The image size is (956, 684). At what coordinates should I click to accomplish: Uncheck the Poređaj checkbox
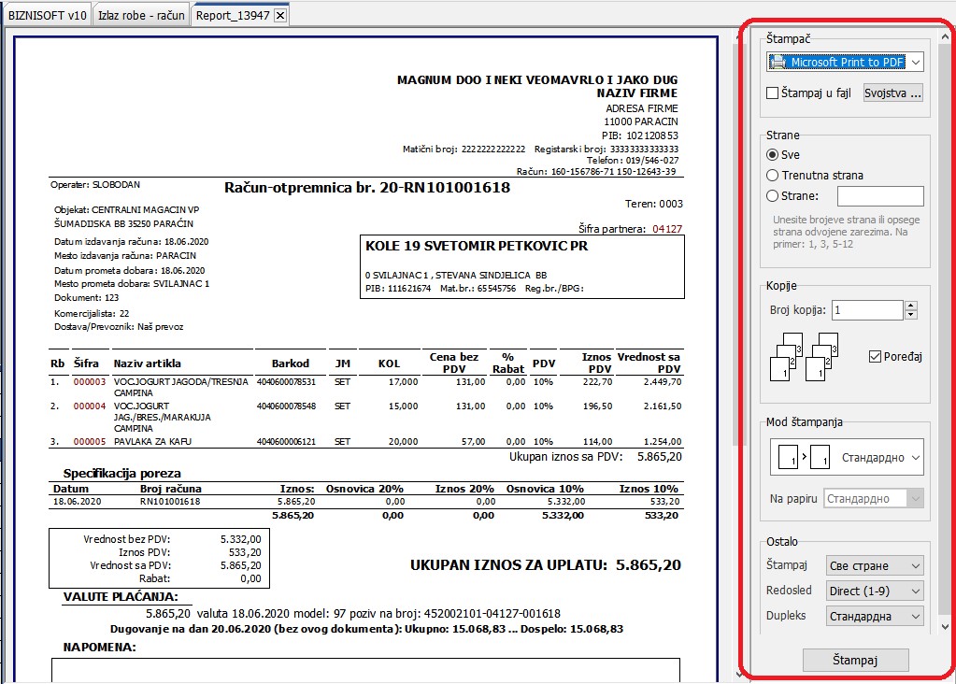pos(875,357)
